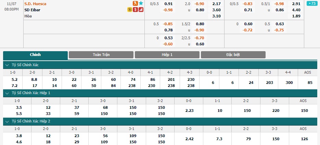Collapse Tỷ Số Chính Xác Hiệp 2 section

7,121
